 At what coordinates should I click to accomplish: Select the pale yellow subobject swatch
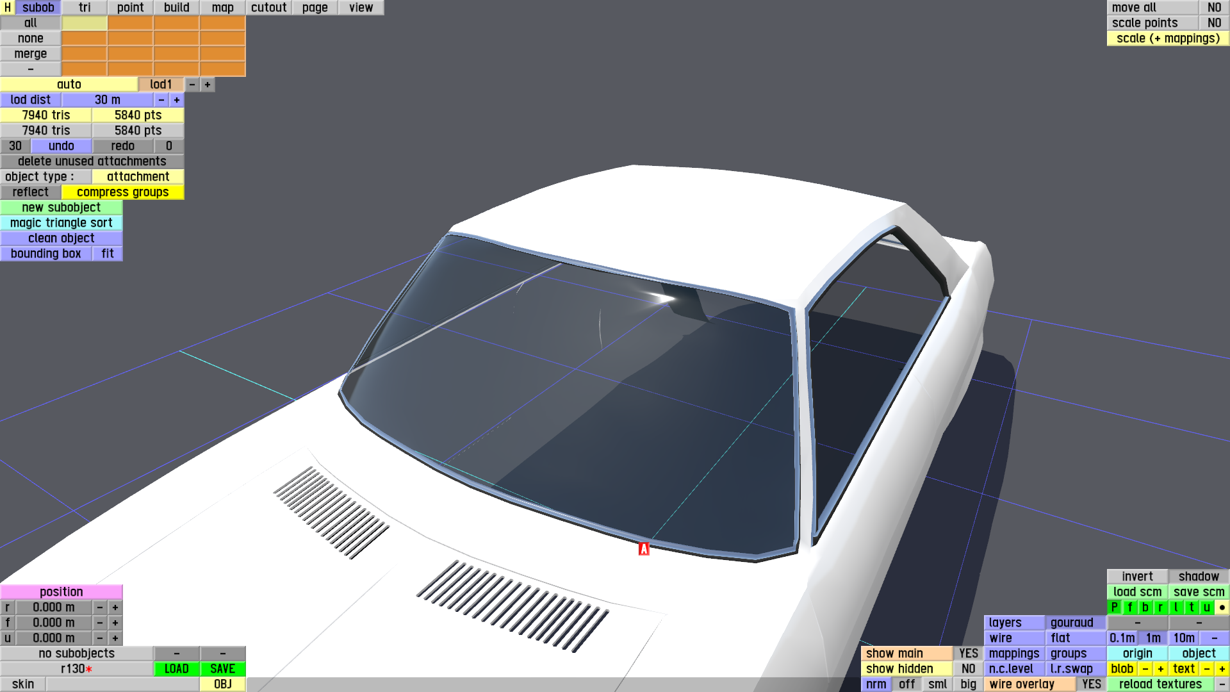pyautogui.click(x=84, y=23)
